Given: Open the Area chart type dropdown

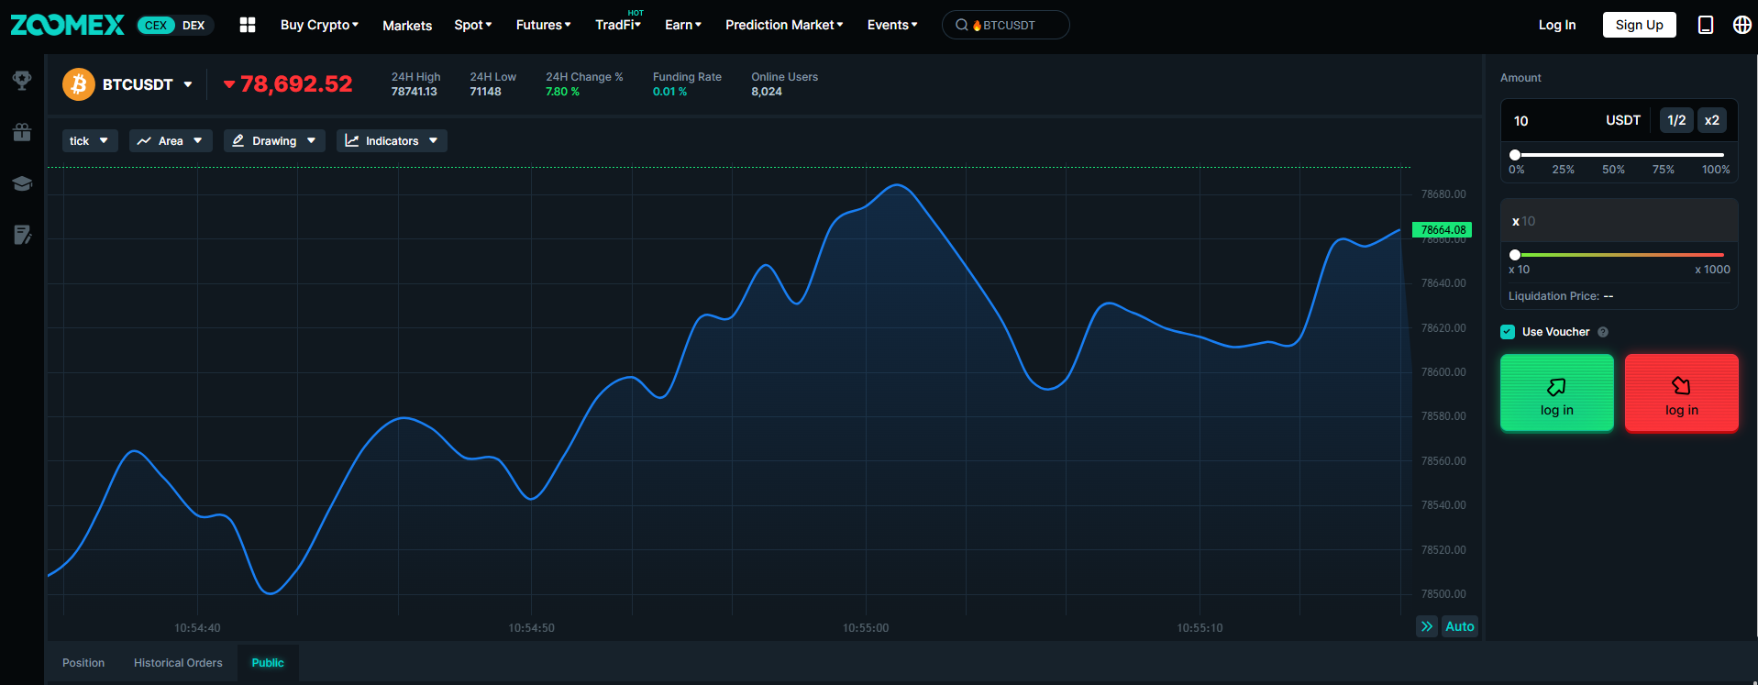Looking at the screenshot, I should [x=171, y=140].
